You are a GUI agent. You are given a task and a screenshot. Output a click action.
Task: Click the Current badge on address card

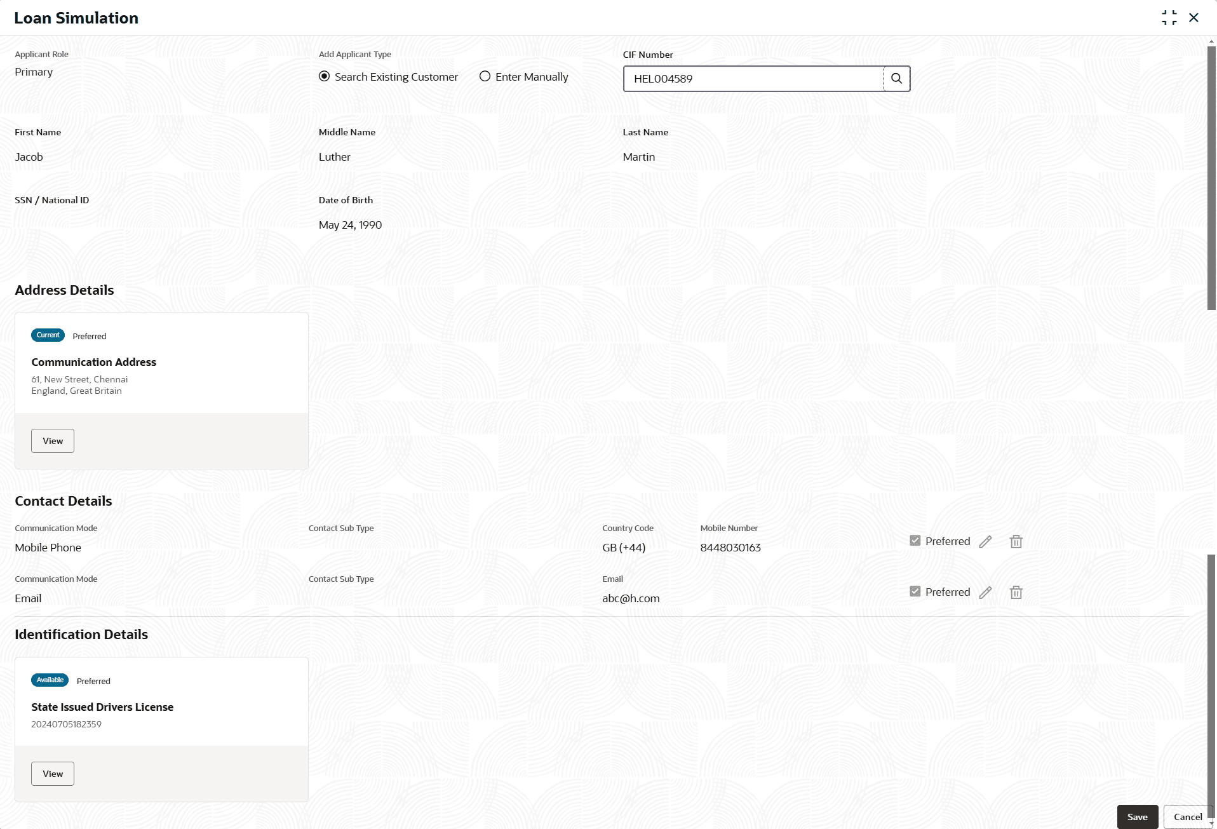[48, 335]
